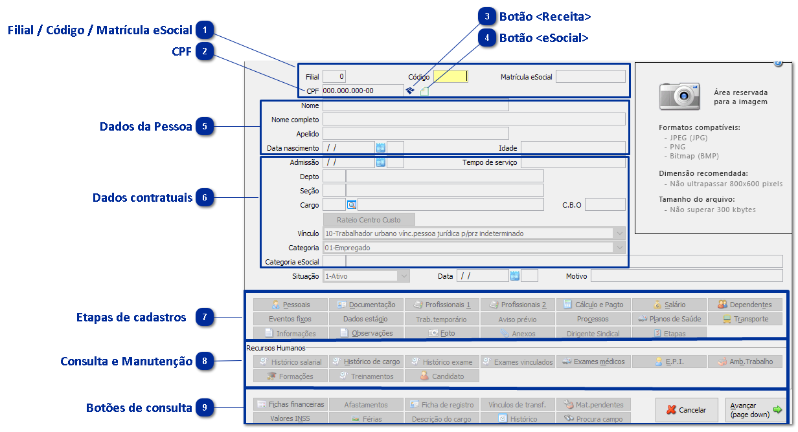
Task: Open the Transporte section
Action: [x=745, y=319]
